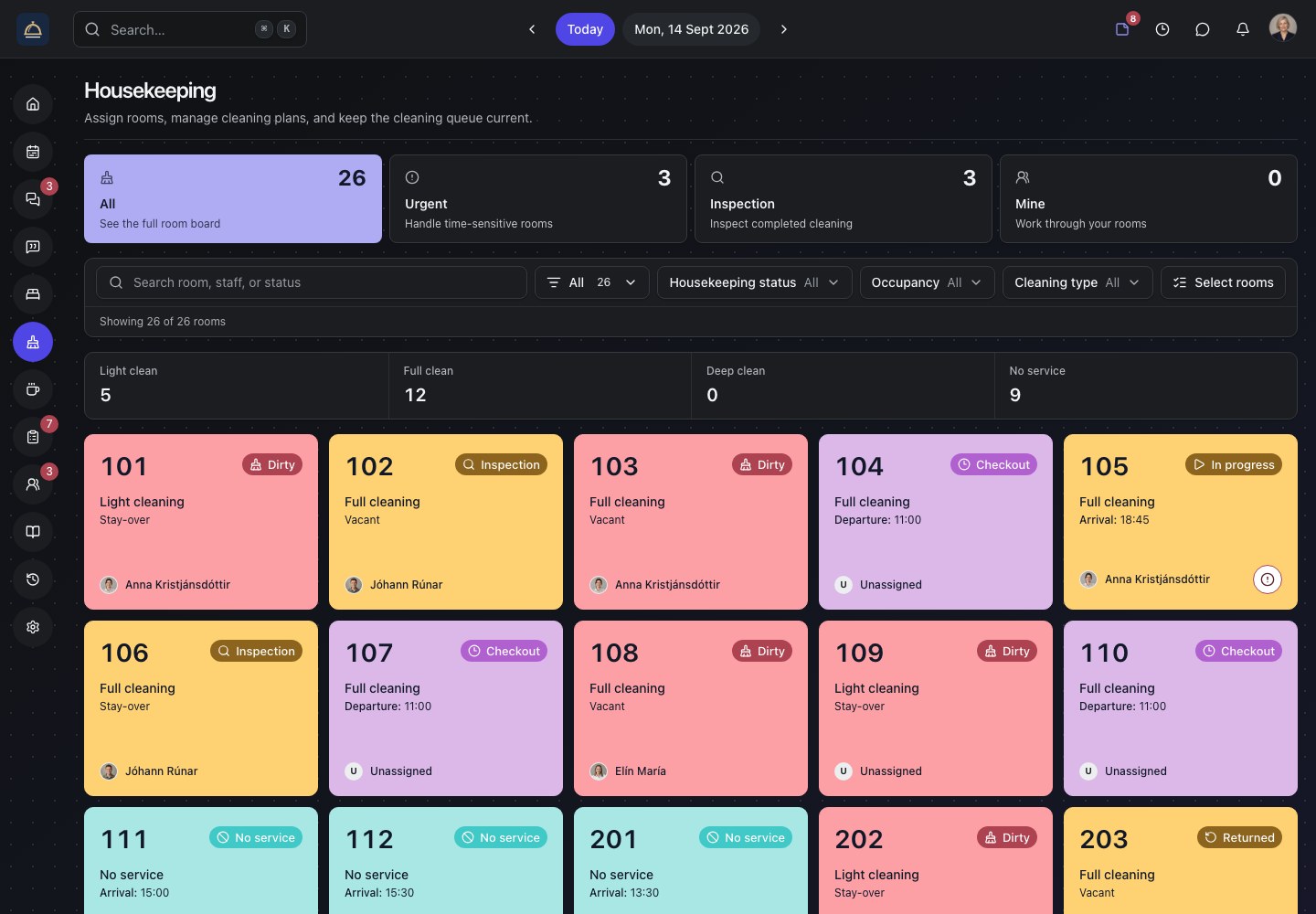Open the chat bubble icon in the top bar

point(1203,29)
